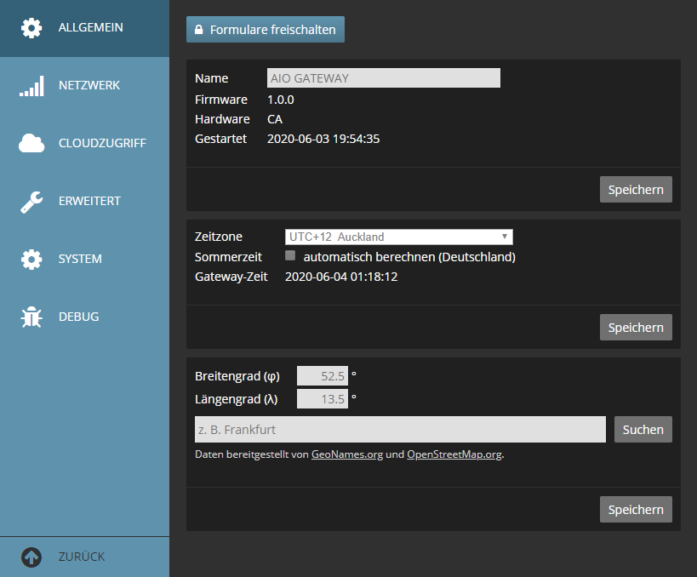This screenshot has height=577, width=697.
Task: Click the Debug bug icon
Action: [x=31, y=317]
